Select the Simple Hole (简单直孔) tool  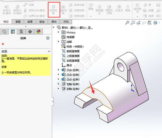coord(99,10)
